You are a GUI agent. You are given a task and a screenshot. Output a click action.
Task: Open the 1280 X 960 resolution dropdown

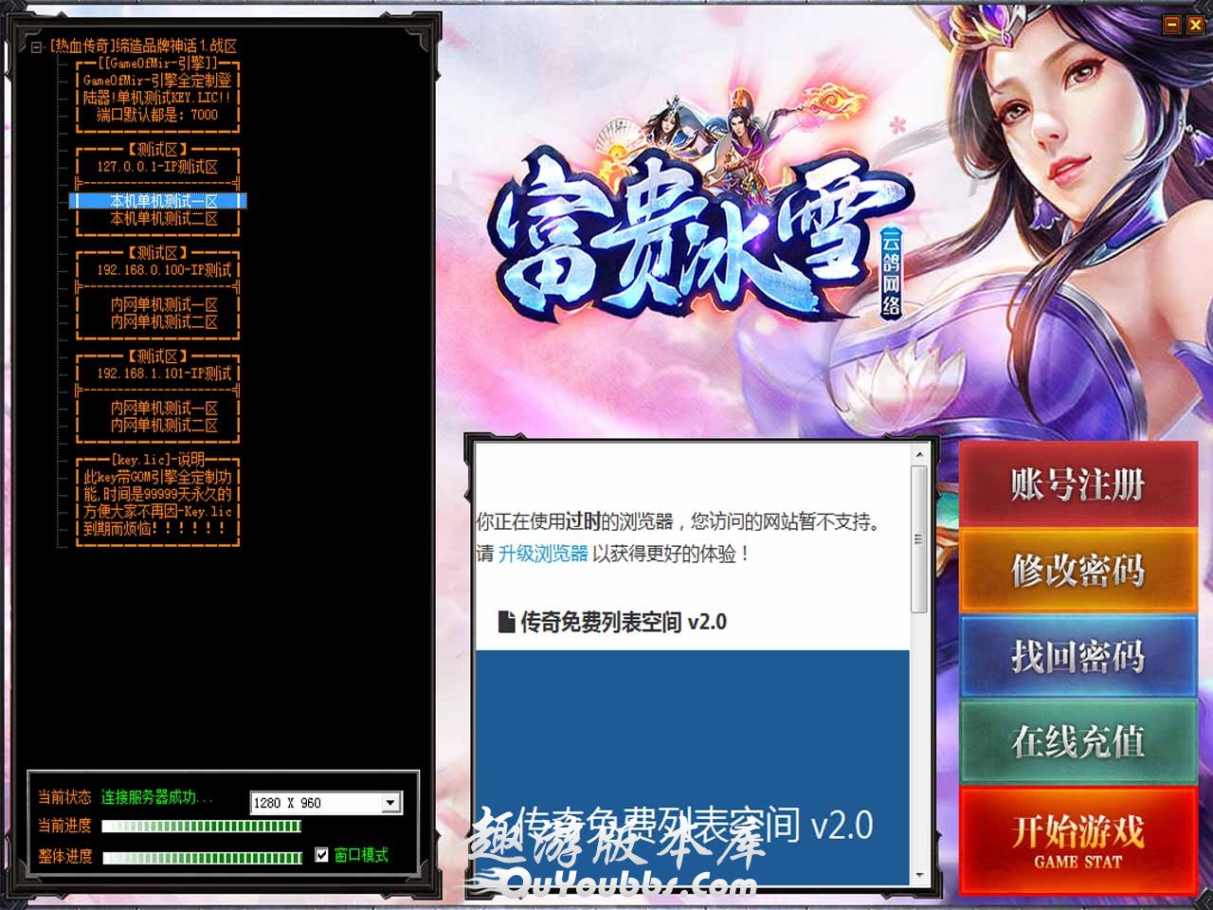pyautogui.click(x=390, y=803)
